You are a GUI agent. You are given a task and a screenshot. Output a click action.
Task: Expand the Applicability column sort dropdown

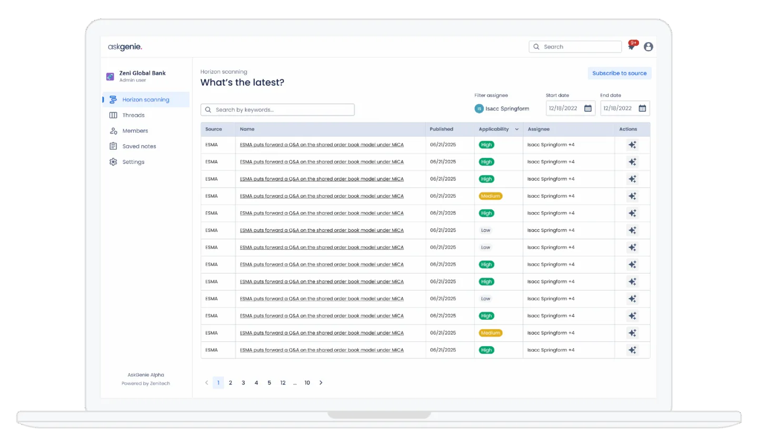tap(517, 129)
